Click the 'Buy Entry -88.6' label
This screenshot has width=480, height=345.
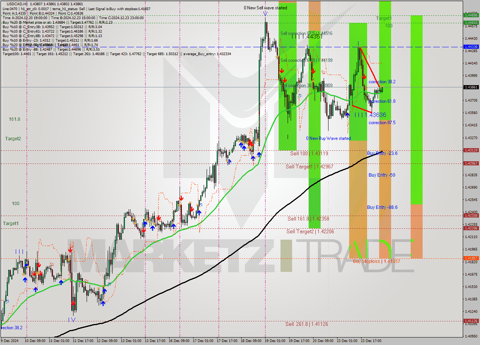(382, 207)
